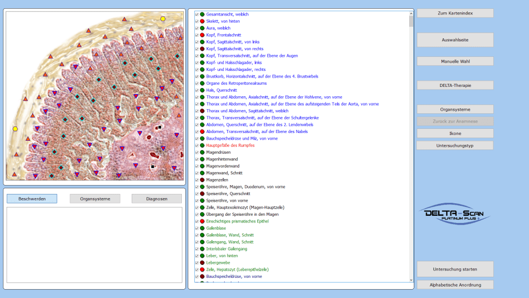Click the green dot next to Gallenblase

pos(203,228)
